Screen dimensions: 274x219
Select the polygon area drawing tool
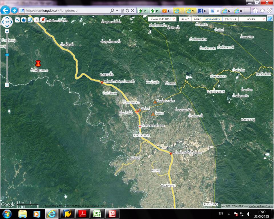(24, 20)
